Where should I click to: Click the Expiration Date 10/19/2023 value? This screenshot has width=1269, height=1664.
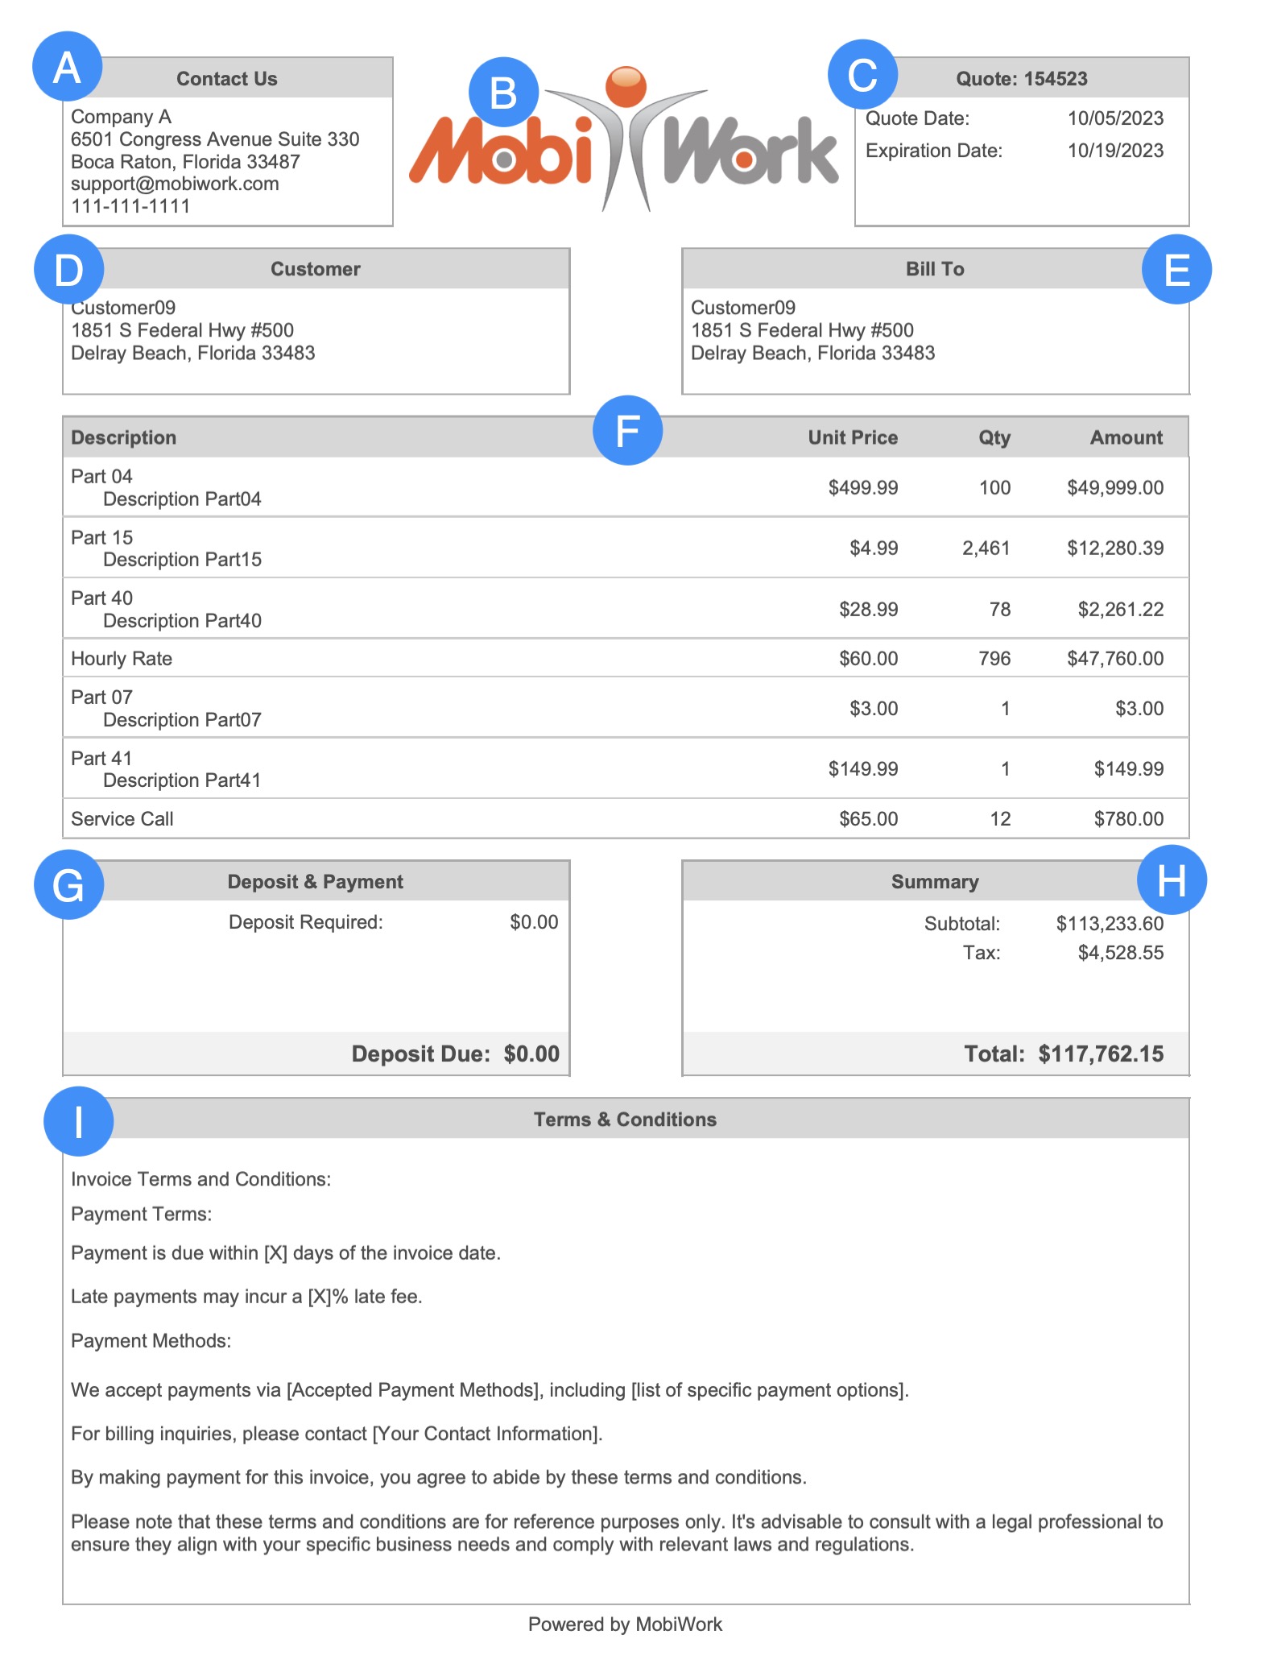1115,151
